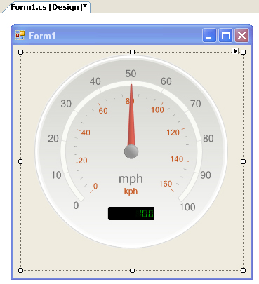Viewport: 259px width, 284px height.
Task: Minimize the Form1 window
Action: coord(209,36)
